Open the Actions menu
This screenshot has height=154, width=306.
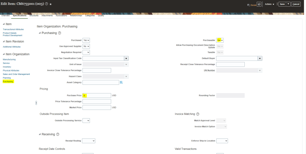pyautogui.click(x=269, y=4)
